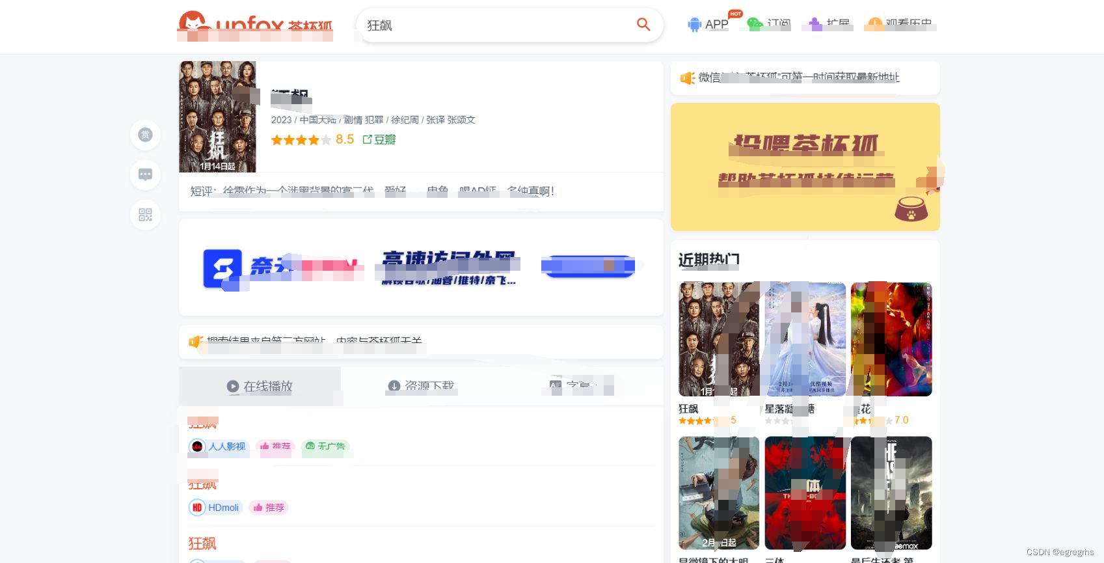
Task: Click the blue S-logo ad banner
Action: [x=421, y=268]
